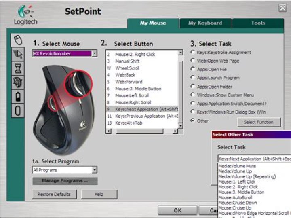The image size is (291, 218).
Task: Click the button list horizontal scroll right arrow
Action: point(175,131)
